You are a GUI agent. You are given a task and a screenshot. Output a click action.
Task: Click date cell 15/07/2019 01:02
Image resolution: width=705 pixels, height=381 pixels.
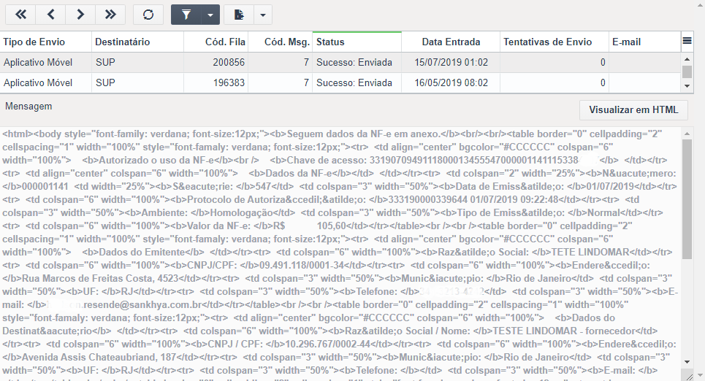tap(451, 63)
